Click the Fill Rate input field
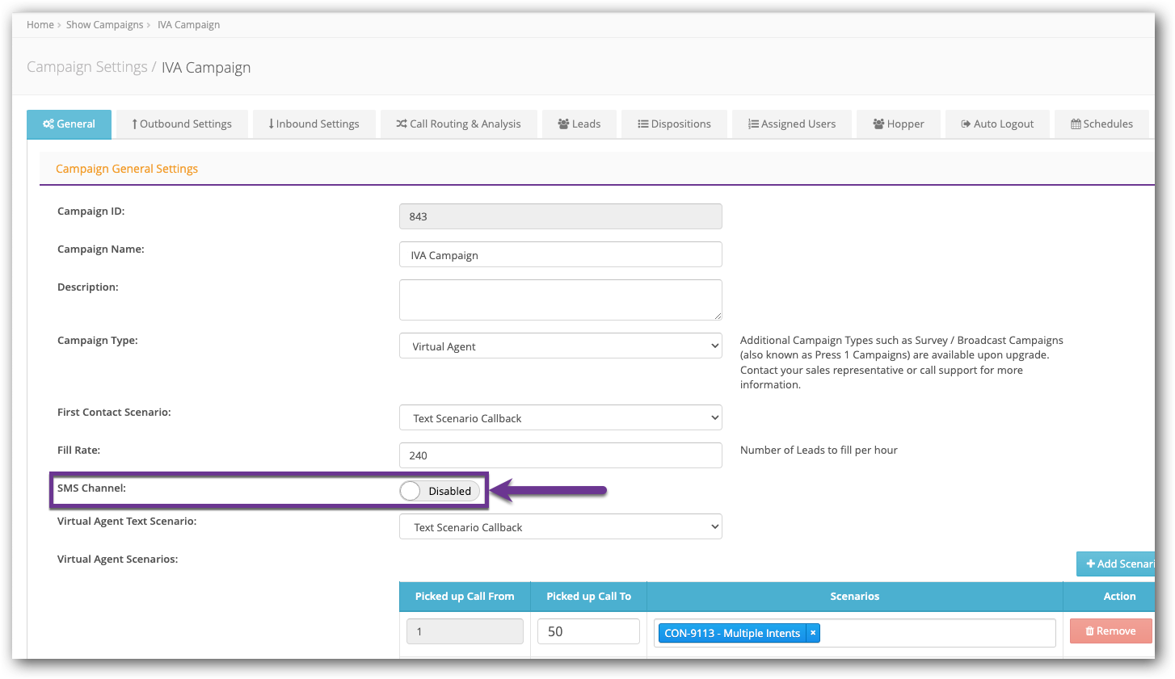 pyautogui.click(x=561, y=455)
